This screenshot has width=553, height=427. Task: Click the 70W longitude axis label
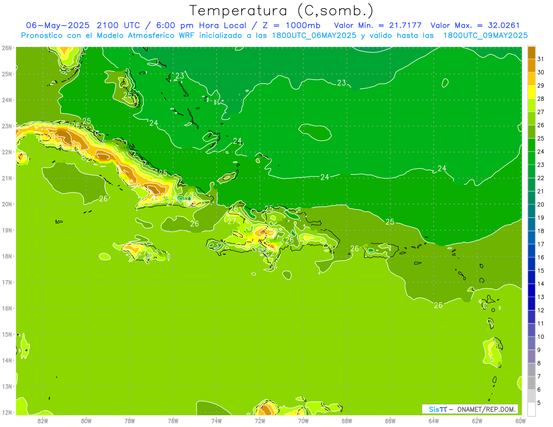tap(303, 421)
